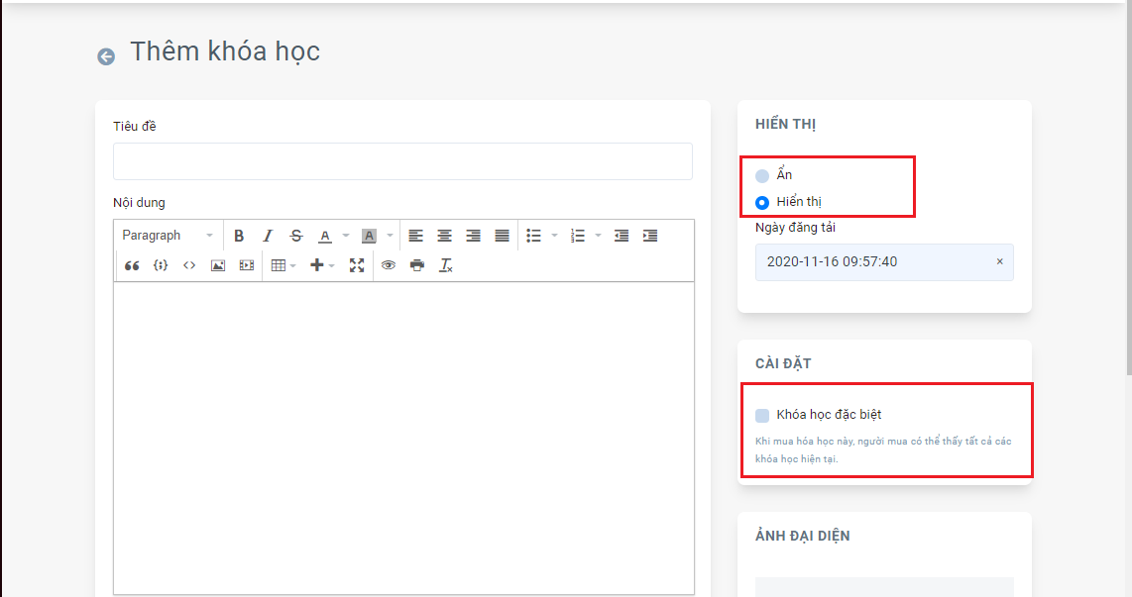This screenshot has height=597, width=1132.
Task: Open the Ngày đăng tải date field
Action: coord(884,262)
